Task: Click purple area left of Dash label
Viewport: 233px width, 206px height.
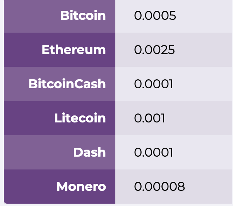Action: pos(37,152)
